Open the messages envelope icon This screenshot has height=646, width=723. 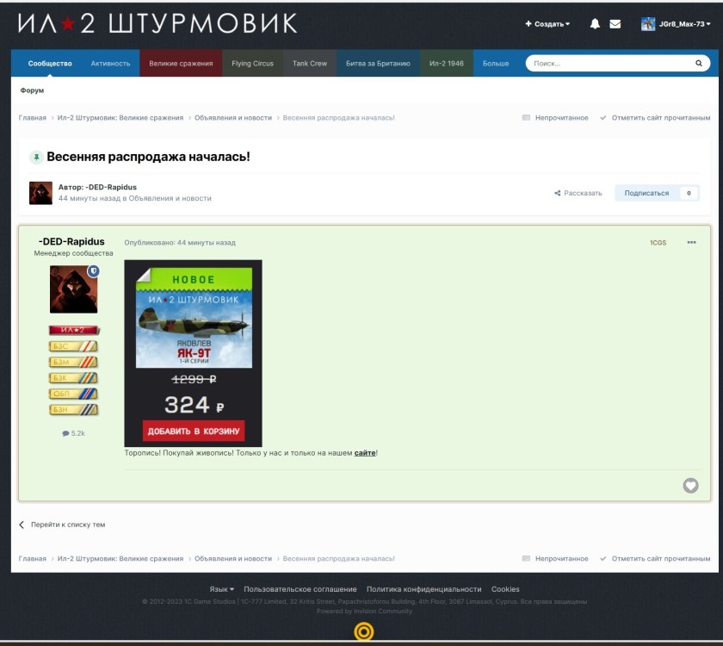pyautogui.click(x=614, y=24)
